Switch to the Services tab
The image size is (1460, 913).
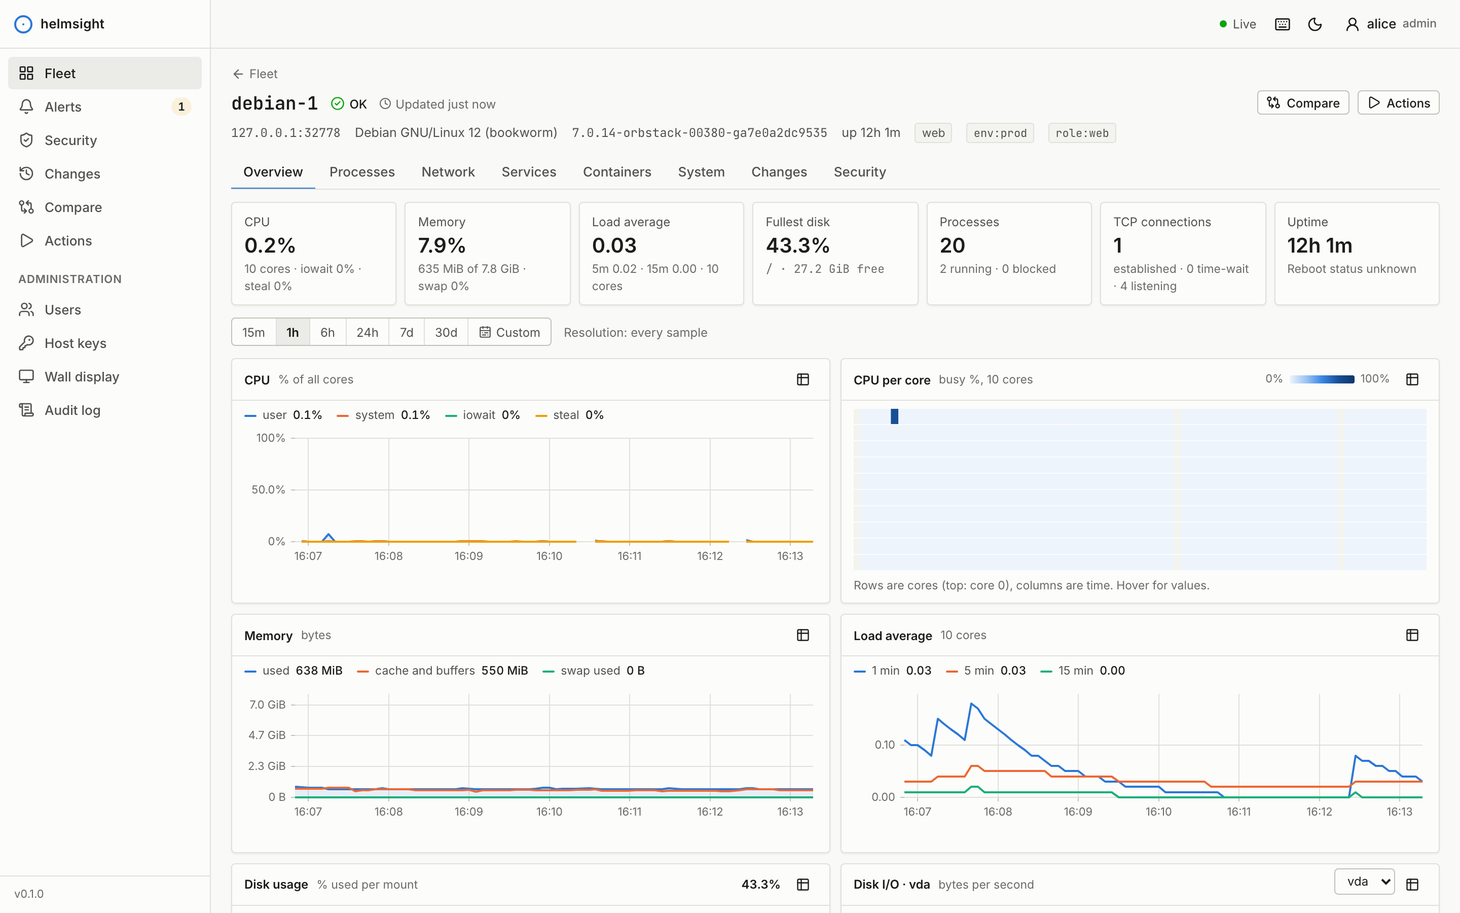529,172
